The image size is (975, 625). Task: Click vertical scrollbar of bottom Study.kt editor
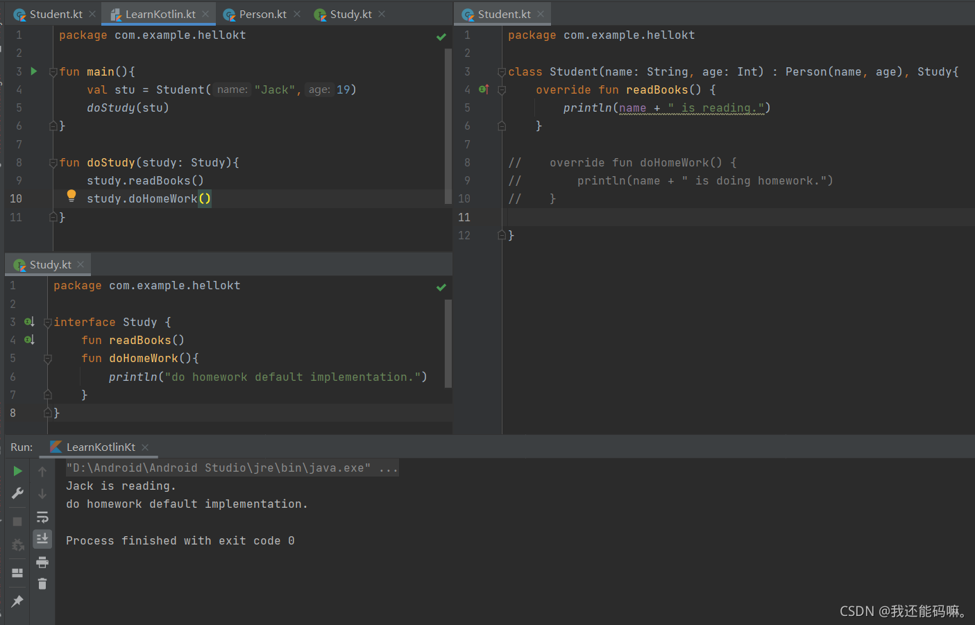(x=448, y=343)
